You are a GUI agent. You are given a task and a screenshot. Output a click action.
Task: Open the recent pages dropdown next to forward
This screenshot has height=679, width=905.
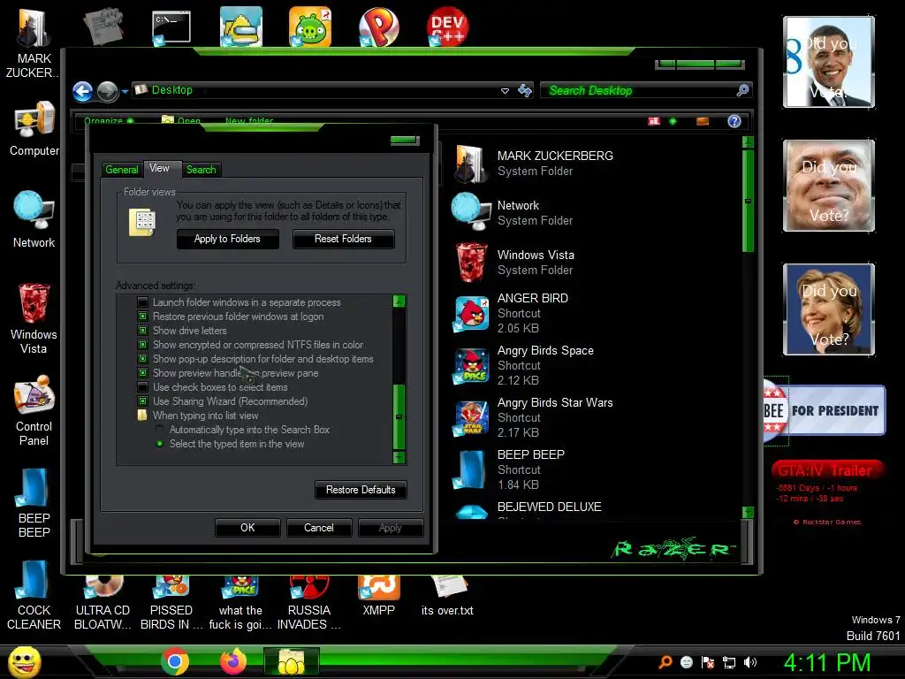(x=125, y=91)
